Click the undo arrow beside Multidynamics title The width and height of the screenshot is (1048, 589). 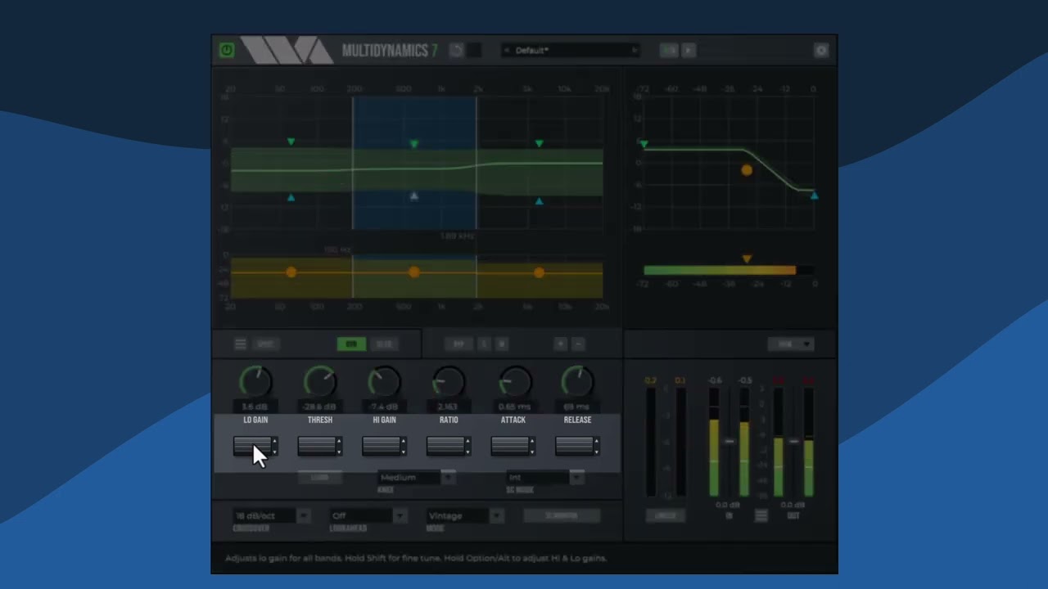pos(457,51)
